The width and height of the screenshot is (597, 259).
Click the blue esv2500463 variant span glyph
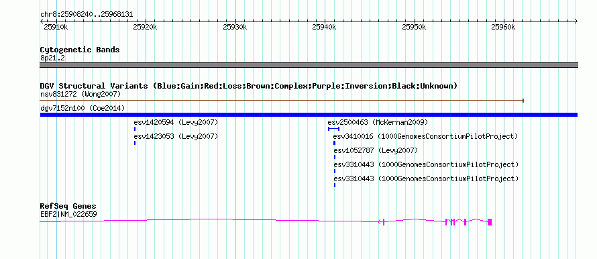333,129
